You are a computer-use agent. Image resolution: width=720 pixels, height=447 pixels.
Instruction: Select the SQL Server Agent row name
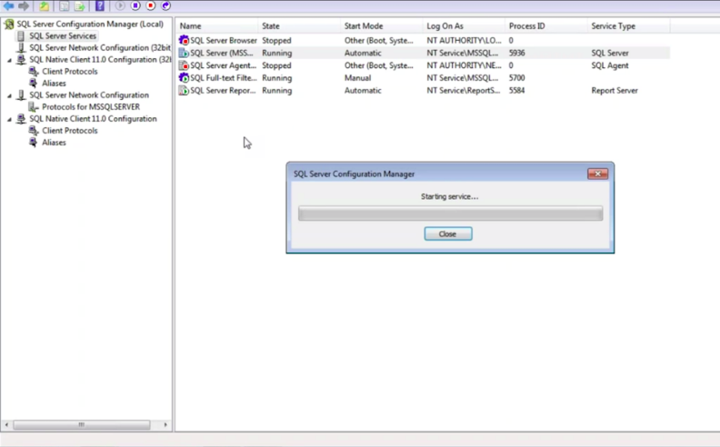[x=223, y=65]
